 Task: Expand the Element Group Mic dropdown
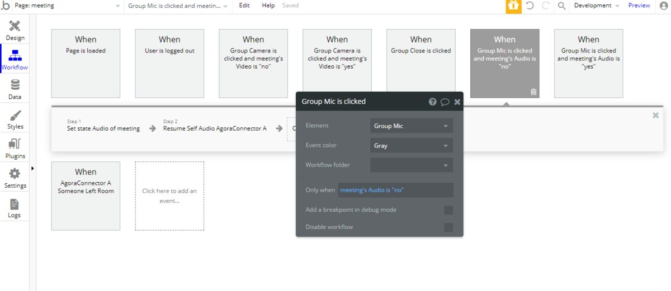point(412,126)
